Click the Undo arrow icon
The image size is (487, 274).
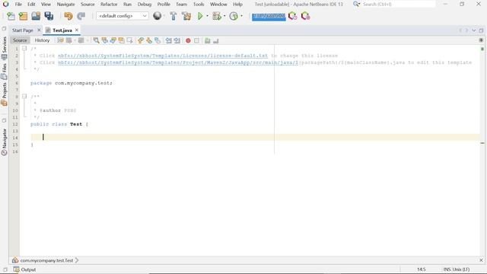[x=68, y=16]
